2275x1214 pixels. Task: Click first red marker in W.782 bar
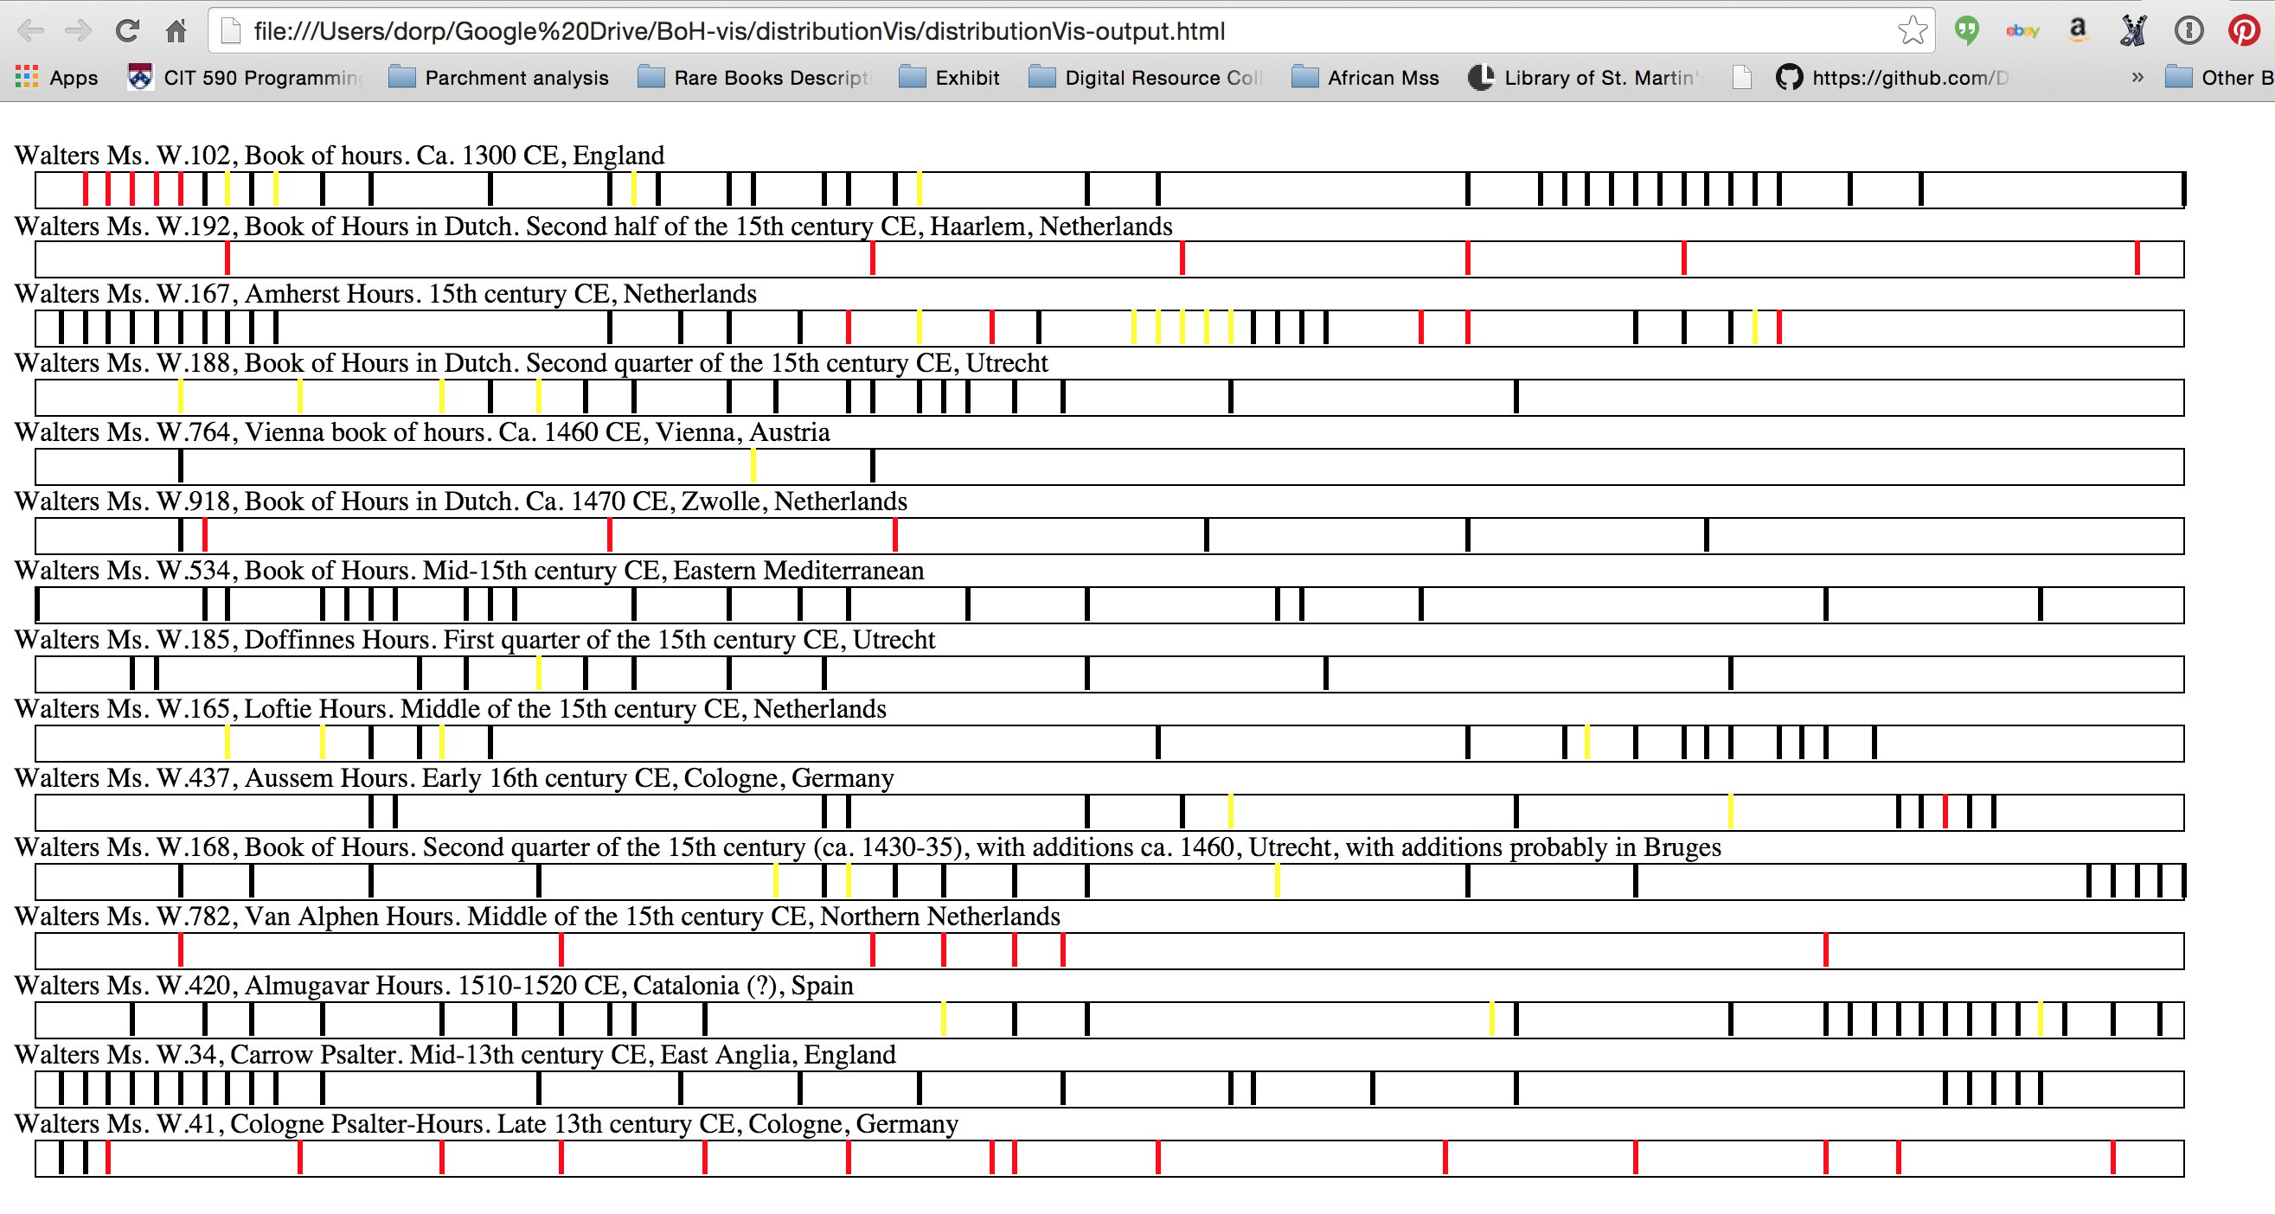point(180,951)
